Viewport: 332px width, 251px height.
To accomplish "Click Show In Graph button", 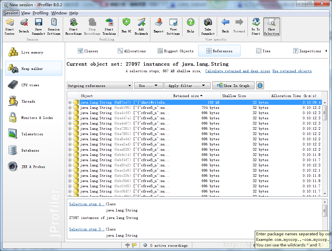I will 233,86.
